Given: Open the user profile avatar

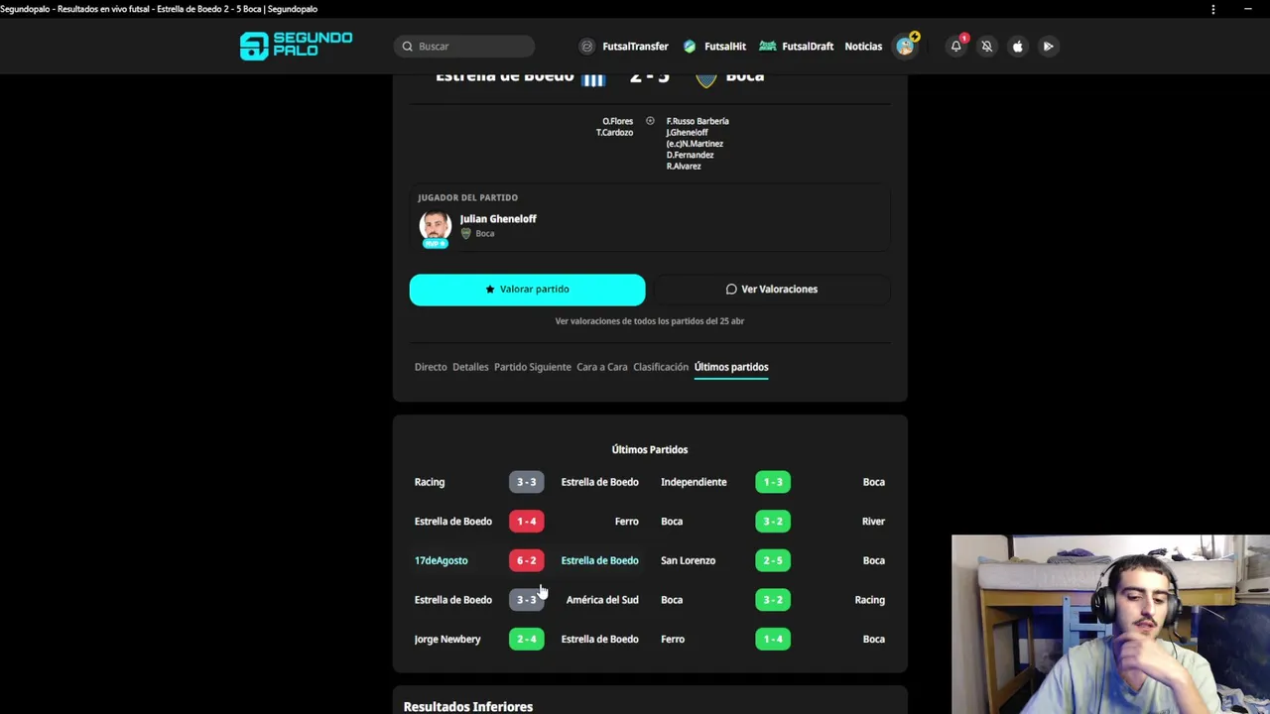Looking at the screenshot, I should click(x=906, y=46).
